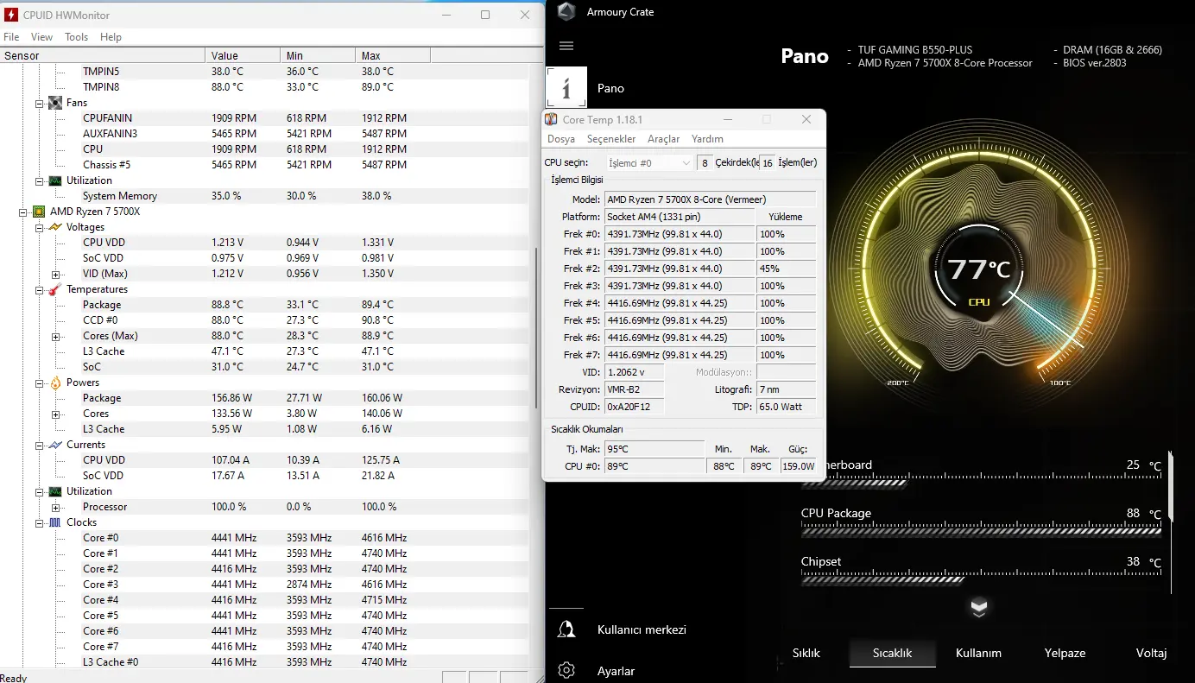1195x683 pixels.
Task: Expand the Cores (Max) temperature node
Action: 56,336
